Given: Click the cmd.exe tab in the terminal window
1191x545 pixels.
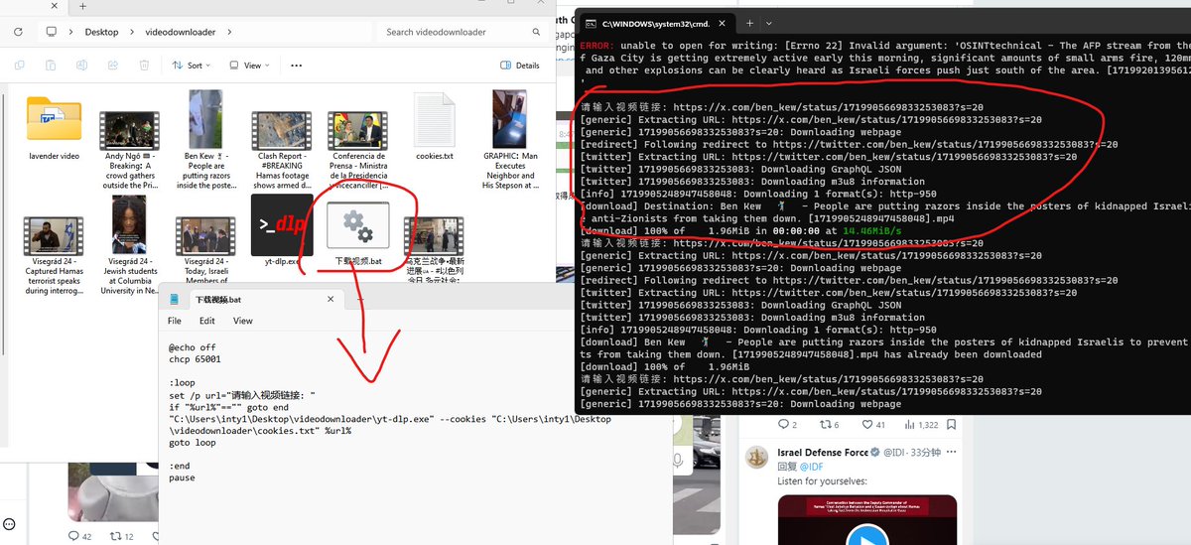Looking at the screenshot, I should [654, 22].
